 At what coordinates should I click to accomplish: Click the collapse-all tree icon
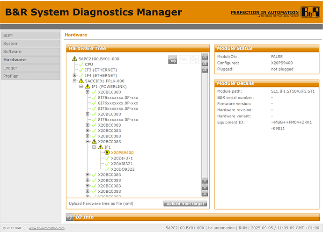coord(184,59)
